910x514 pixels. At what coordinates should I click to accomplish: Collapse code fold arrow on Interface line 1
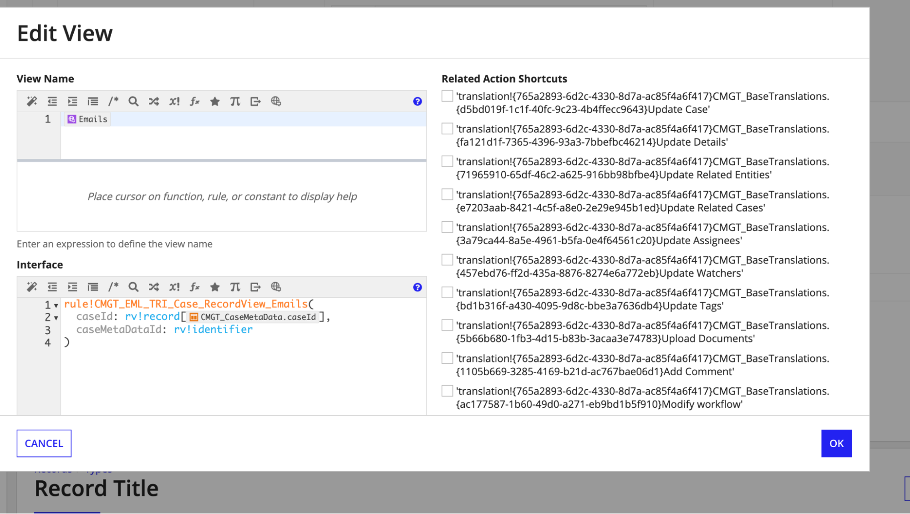click(x=56, y=305)
